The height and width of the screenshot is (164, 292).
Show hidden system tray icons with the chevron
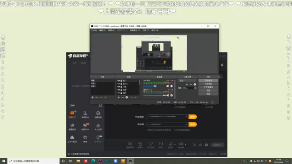coord(244,161)
